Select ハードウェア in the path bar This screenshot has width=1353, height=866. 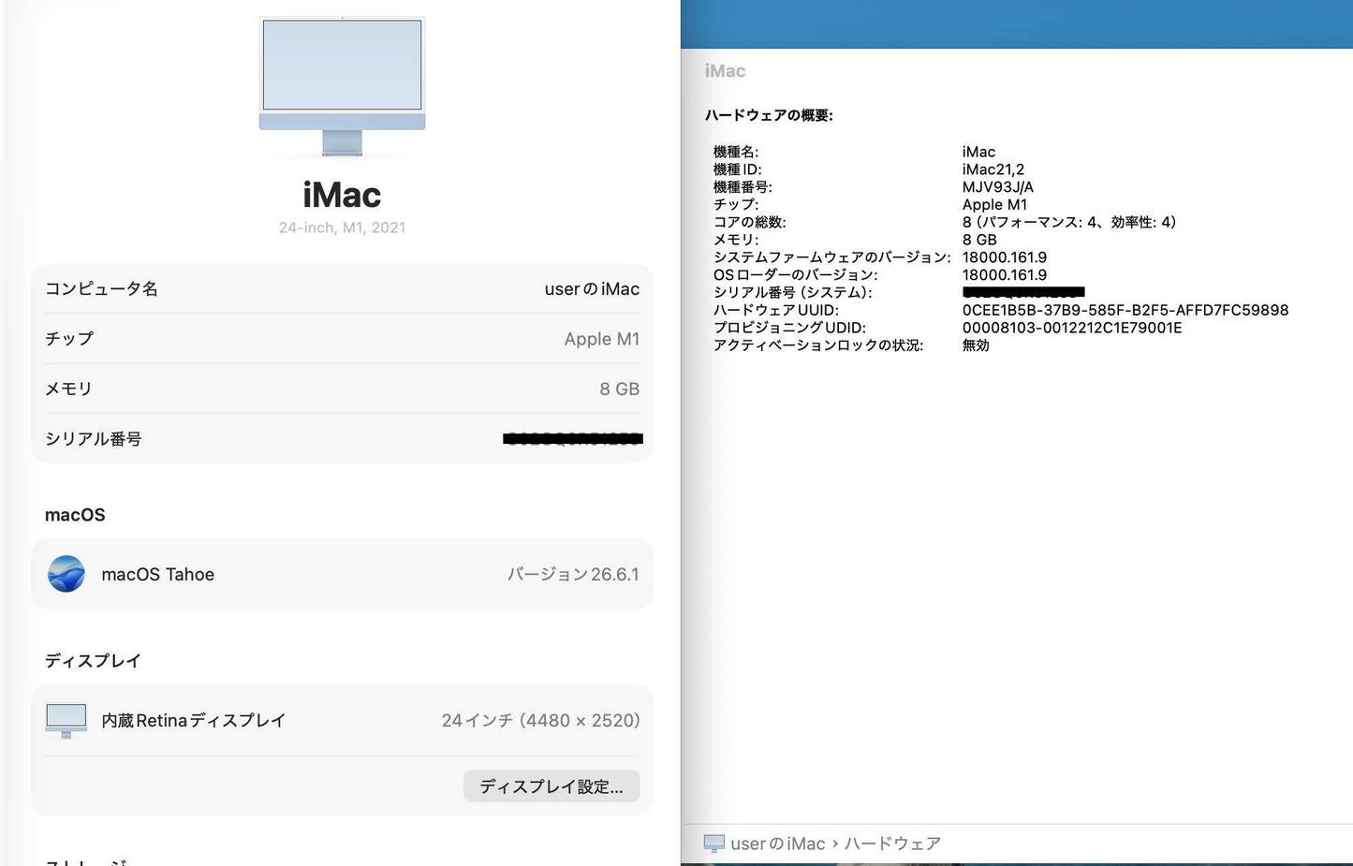point(892,844)
